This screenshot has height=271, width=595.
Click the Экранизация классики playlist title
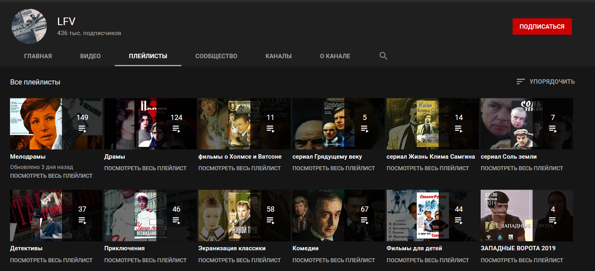tap(232, 248)
